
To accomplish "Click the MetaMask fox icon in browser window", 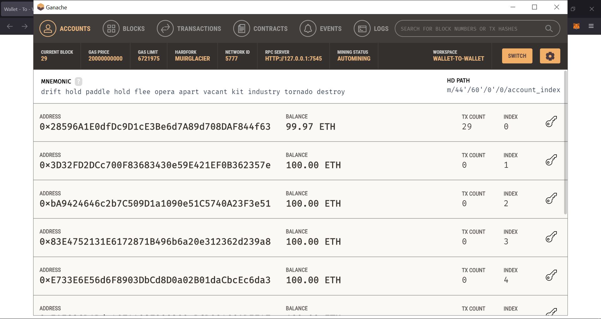I will tap(576, 26).
